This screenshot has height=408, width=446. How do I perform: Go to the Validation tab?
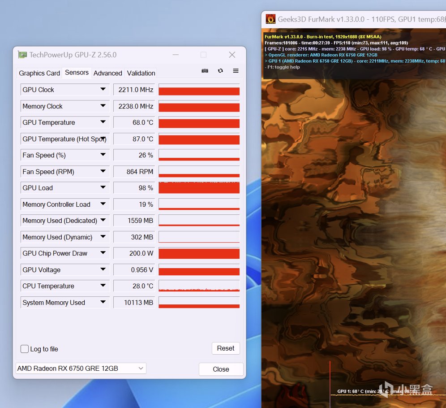click(141, 73)
